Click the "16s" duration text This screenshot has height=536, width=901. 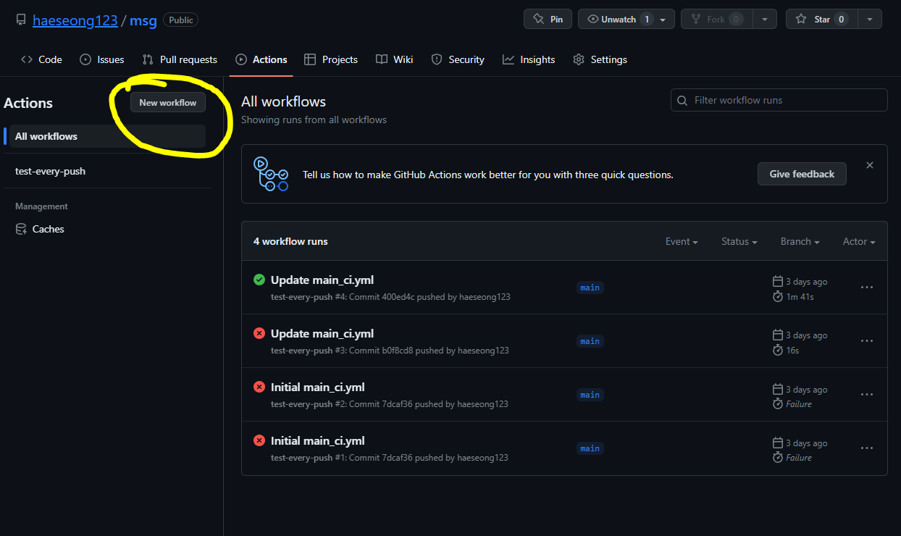point(792,351)
